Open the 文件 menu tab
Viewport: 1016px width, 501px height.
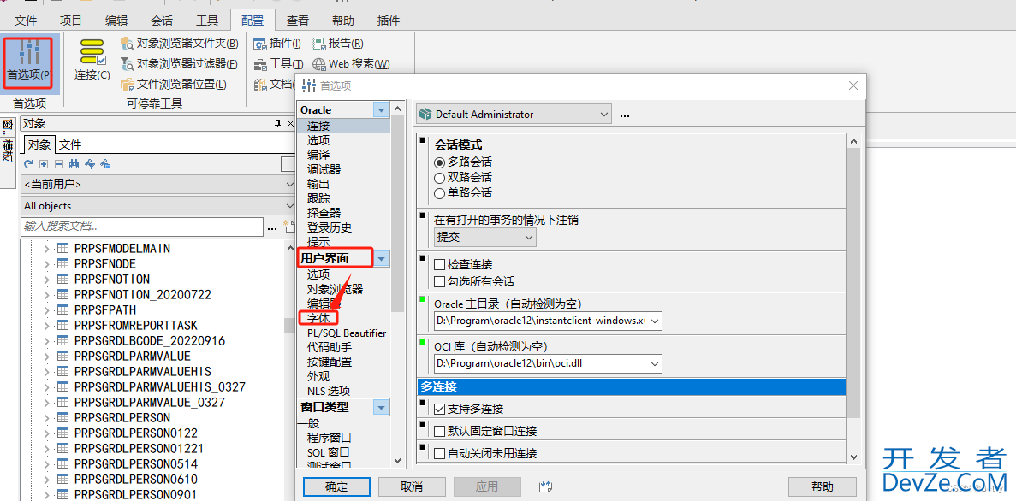26,20
